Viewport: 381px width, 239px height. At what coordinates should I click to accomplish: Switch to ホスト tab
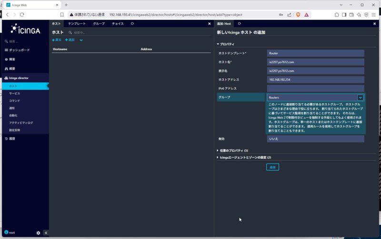(56, 23)
